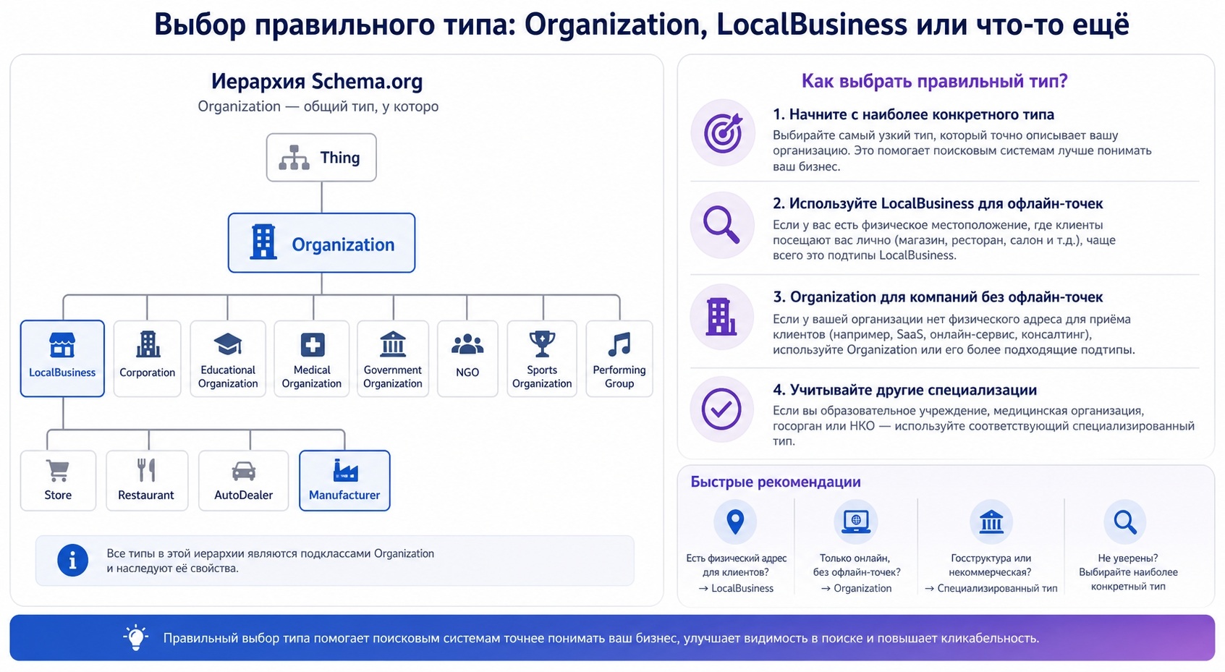Click the Manufacturer factory icon
Viewport: 1225px width, 672px height.
click(x=345, y=470)
